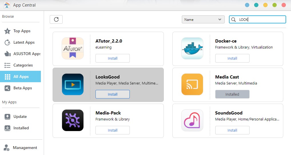291x155 pixels.
Task: Click the teal window control dot
Action: point(256,5)
